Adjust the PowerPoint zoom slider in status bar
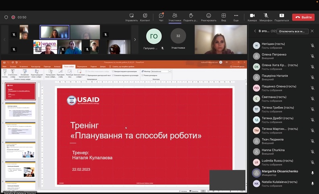The image size is (319, 194). pos(230,191)
